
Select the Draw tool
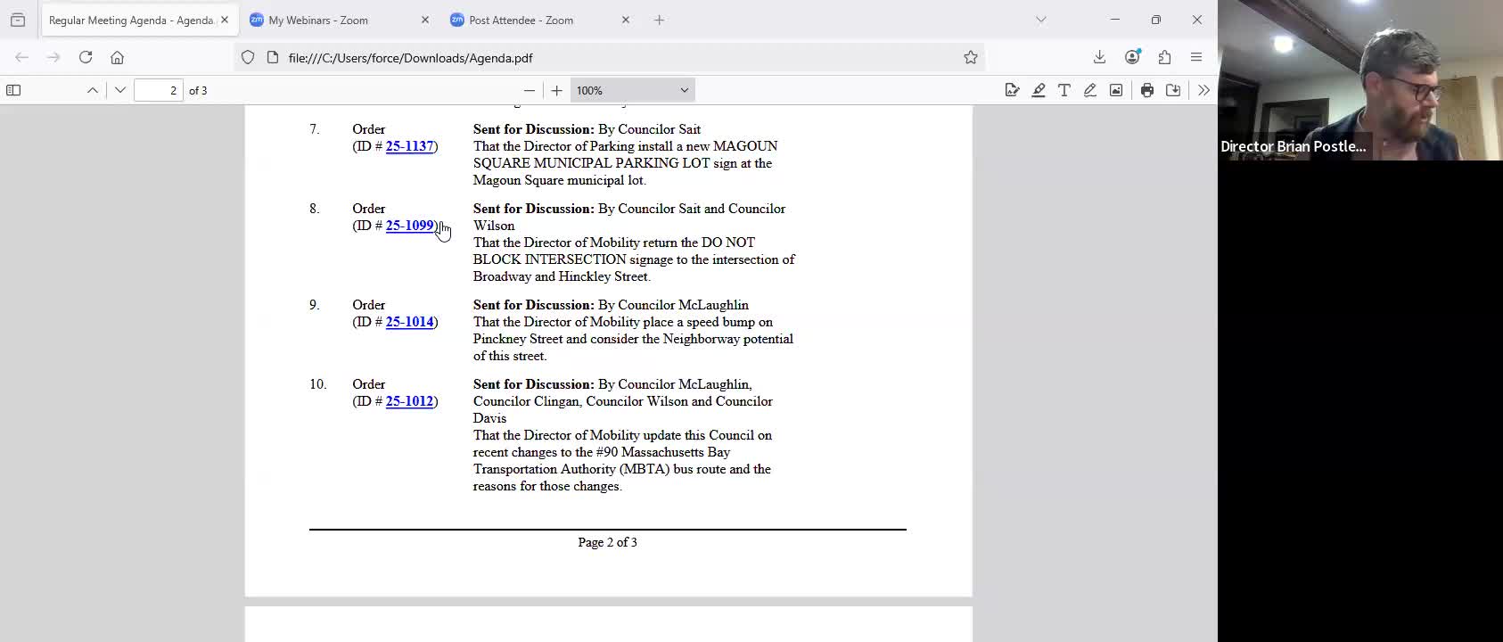point(1090,90)
